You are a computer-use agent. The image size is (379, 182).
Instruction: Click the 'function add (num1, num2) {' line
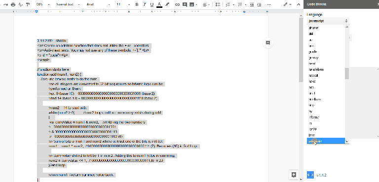(x=60, y=74)
